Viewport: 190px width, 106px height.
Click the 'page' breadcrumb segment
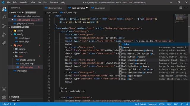(x=48, y=12)
